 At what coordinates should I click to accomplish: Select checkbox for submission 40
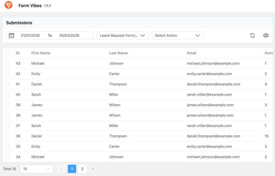pos(8,94)
